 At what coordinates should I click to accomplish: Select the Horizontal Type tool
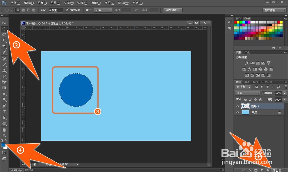[4, 112]
